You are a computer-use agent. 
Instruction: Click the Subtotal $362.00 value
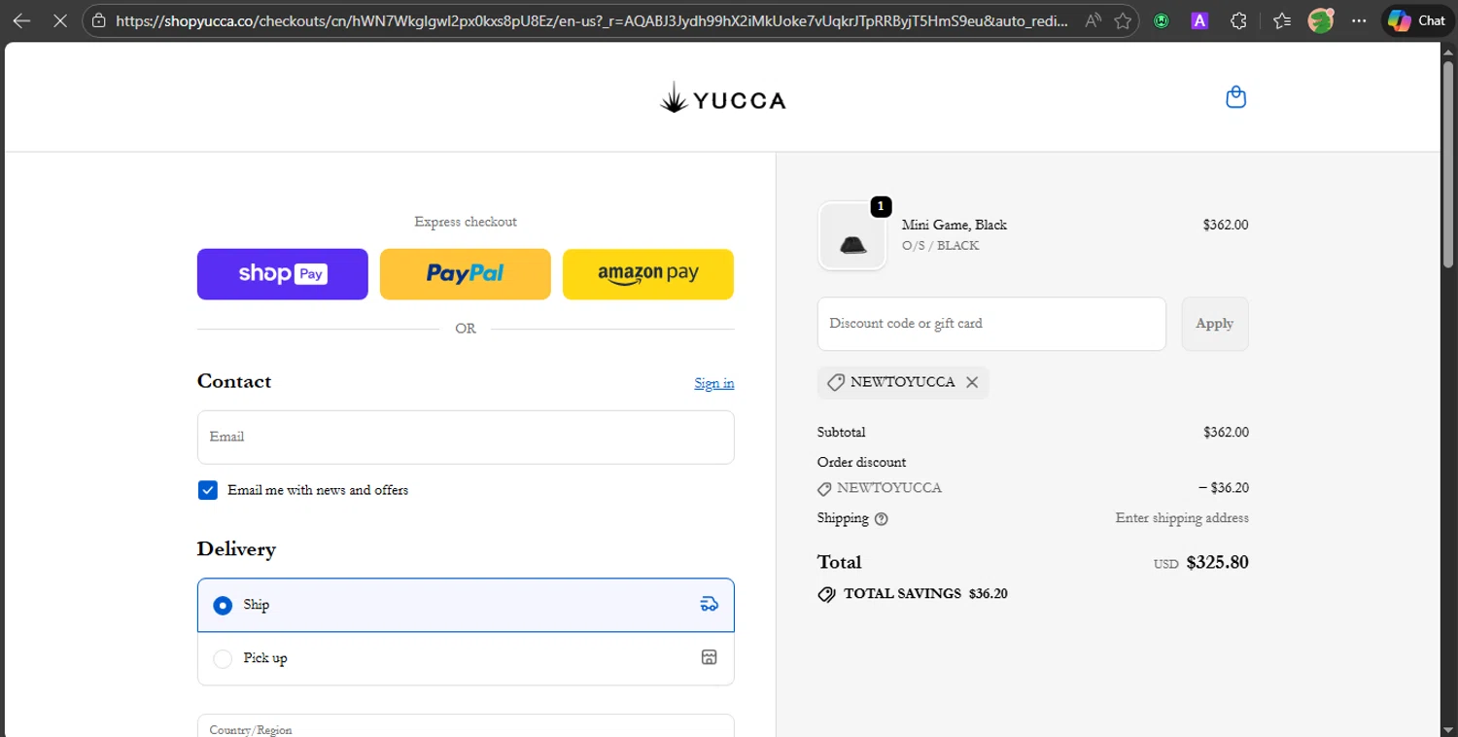1226,433
